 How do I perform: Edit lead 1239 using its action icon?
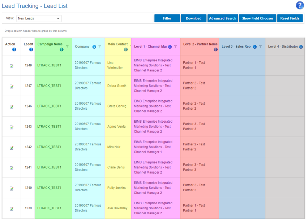tap(12, 209)
